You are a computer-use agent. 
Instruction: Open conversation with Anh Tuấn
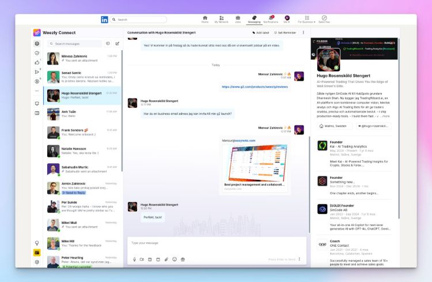[x=82, y=114]
